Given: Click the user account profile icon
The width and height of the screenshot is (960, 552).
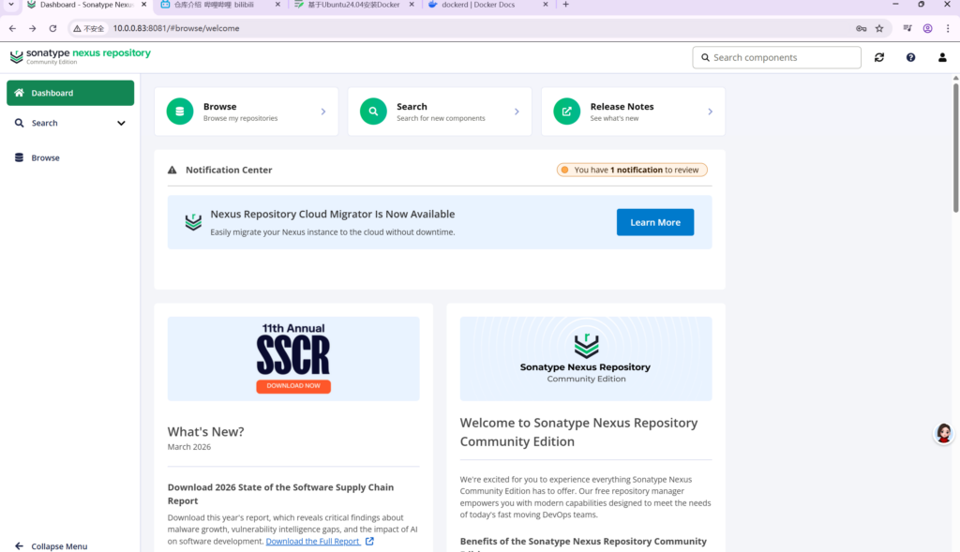Looking at the screenshot, I should click(x=942, y=57).
